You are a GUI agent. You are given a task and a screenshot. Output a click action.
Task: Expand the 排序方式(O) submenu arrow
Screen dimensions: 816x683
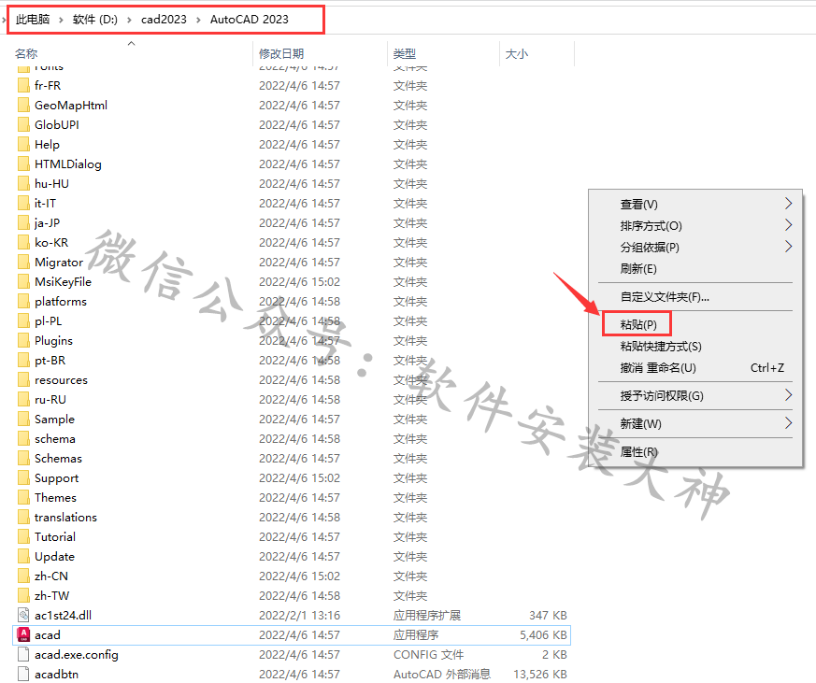click(x=788, y=225)
